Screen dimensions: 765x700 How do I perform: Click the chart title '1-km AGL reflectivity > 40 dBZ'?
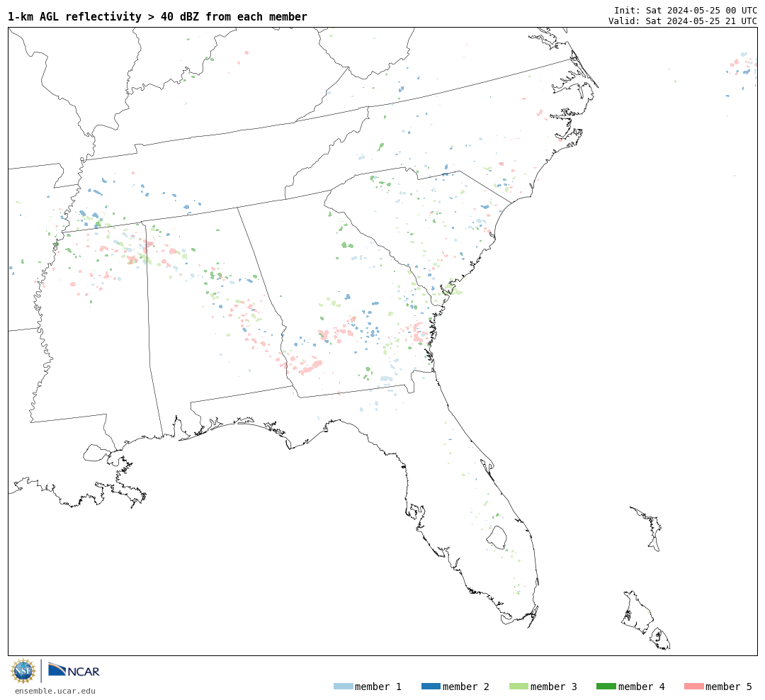pos(157,16)
